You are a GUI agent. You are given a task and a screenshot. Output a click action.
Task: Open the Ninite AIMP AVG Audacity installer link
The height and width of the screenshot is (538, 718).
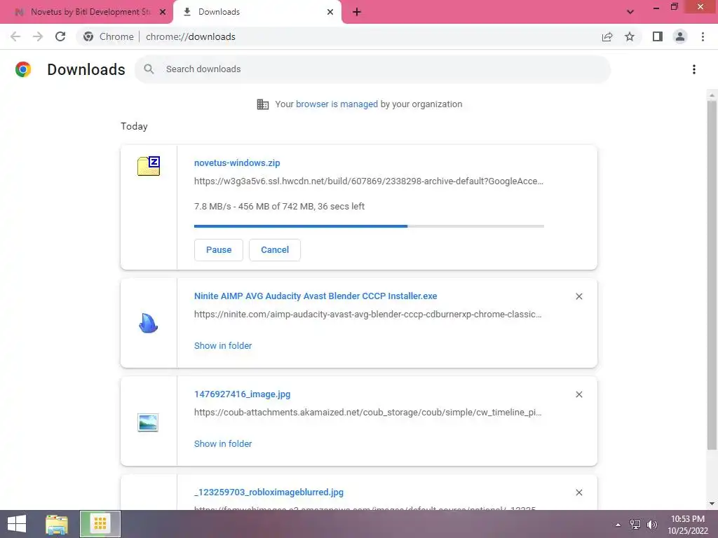[316, 296]
